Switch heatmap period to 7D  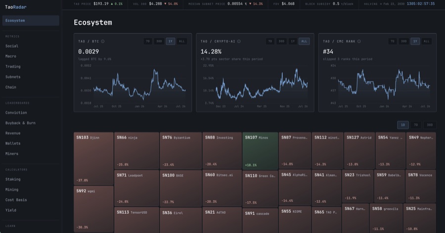(416, 125)
